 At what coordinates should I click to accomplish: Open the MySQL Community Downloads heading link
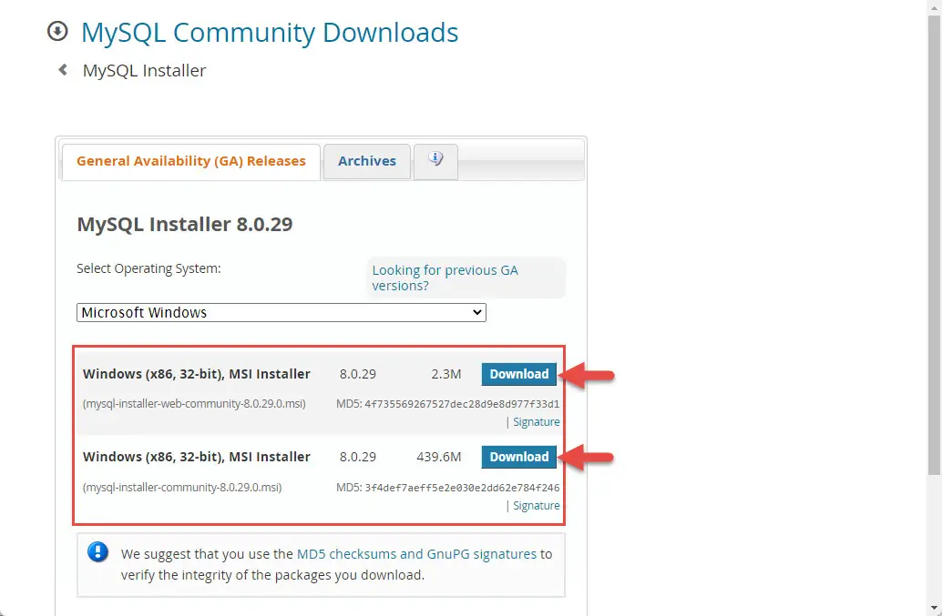coord(270,33)
